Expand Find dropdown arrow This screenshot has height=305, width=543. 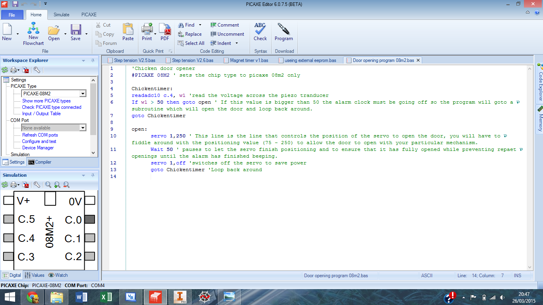coord(200,25)
